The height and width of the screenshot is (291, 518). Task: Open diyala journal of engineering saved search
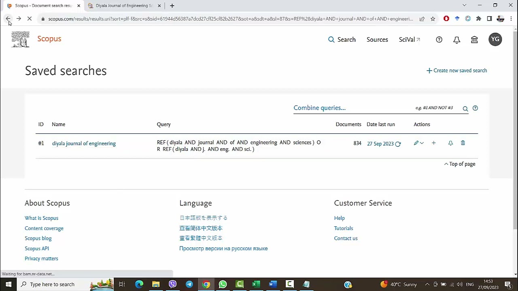coord(84,143)
